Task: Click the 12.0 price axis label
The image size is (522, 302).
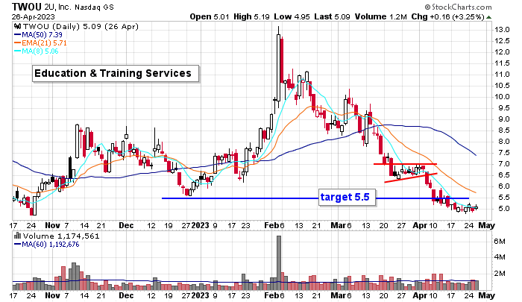Action: point(502,52)
